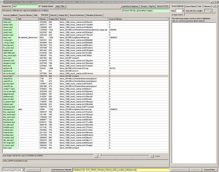
Task: Click the previous page arrow button
Action: 96,156
